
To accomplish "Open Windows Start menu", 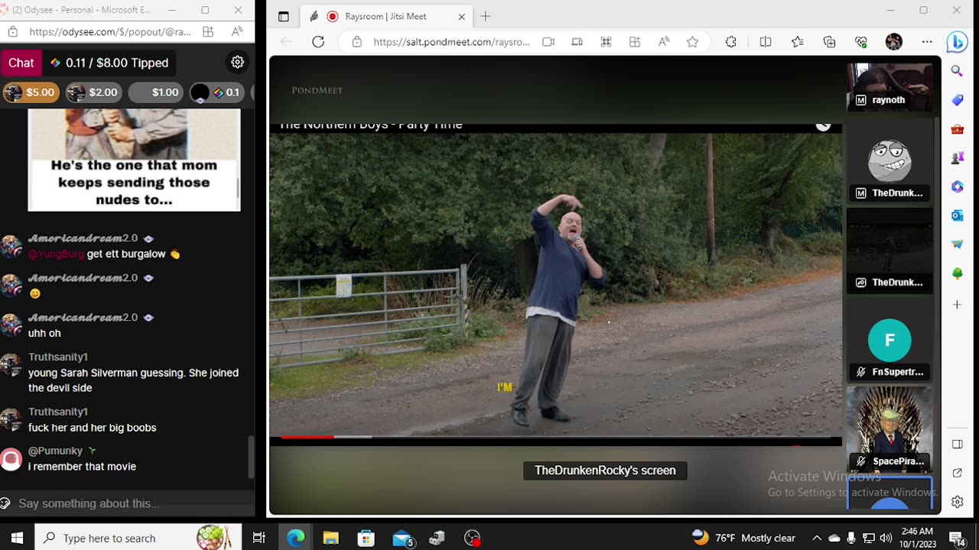I will point(17,538).
